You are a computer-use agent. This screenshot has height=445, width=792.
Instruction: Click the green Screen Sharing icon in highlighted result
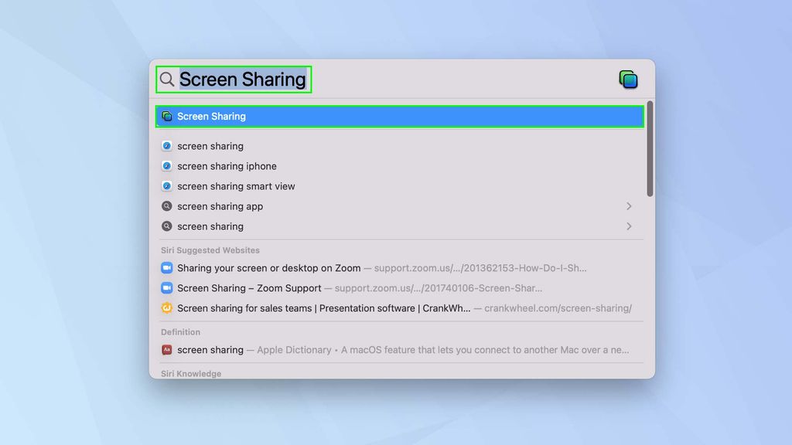pyautogui.click(x=166, y=116)
